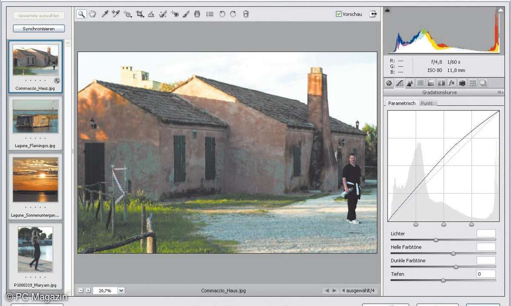Open the Presets panel icon

[x=473, y=83]
